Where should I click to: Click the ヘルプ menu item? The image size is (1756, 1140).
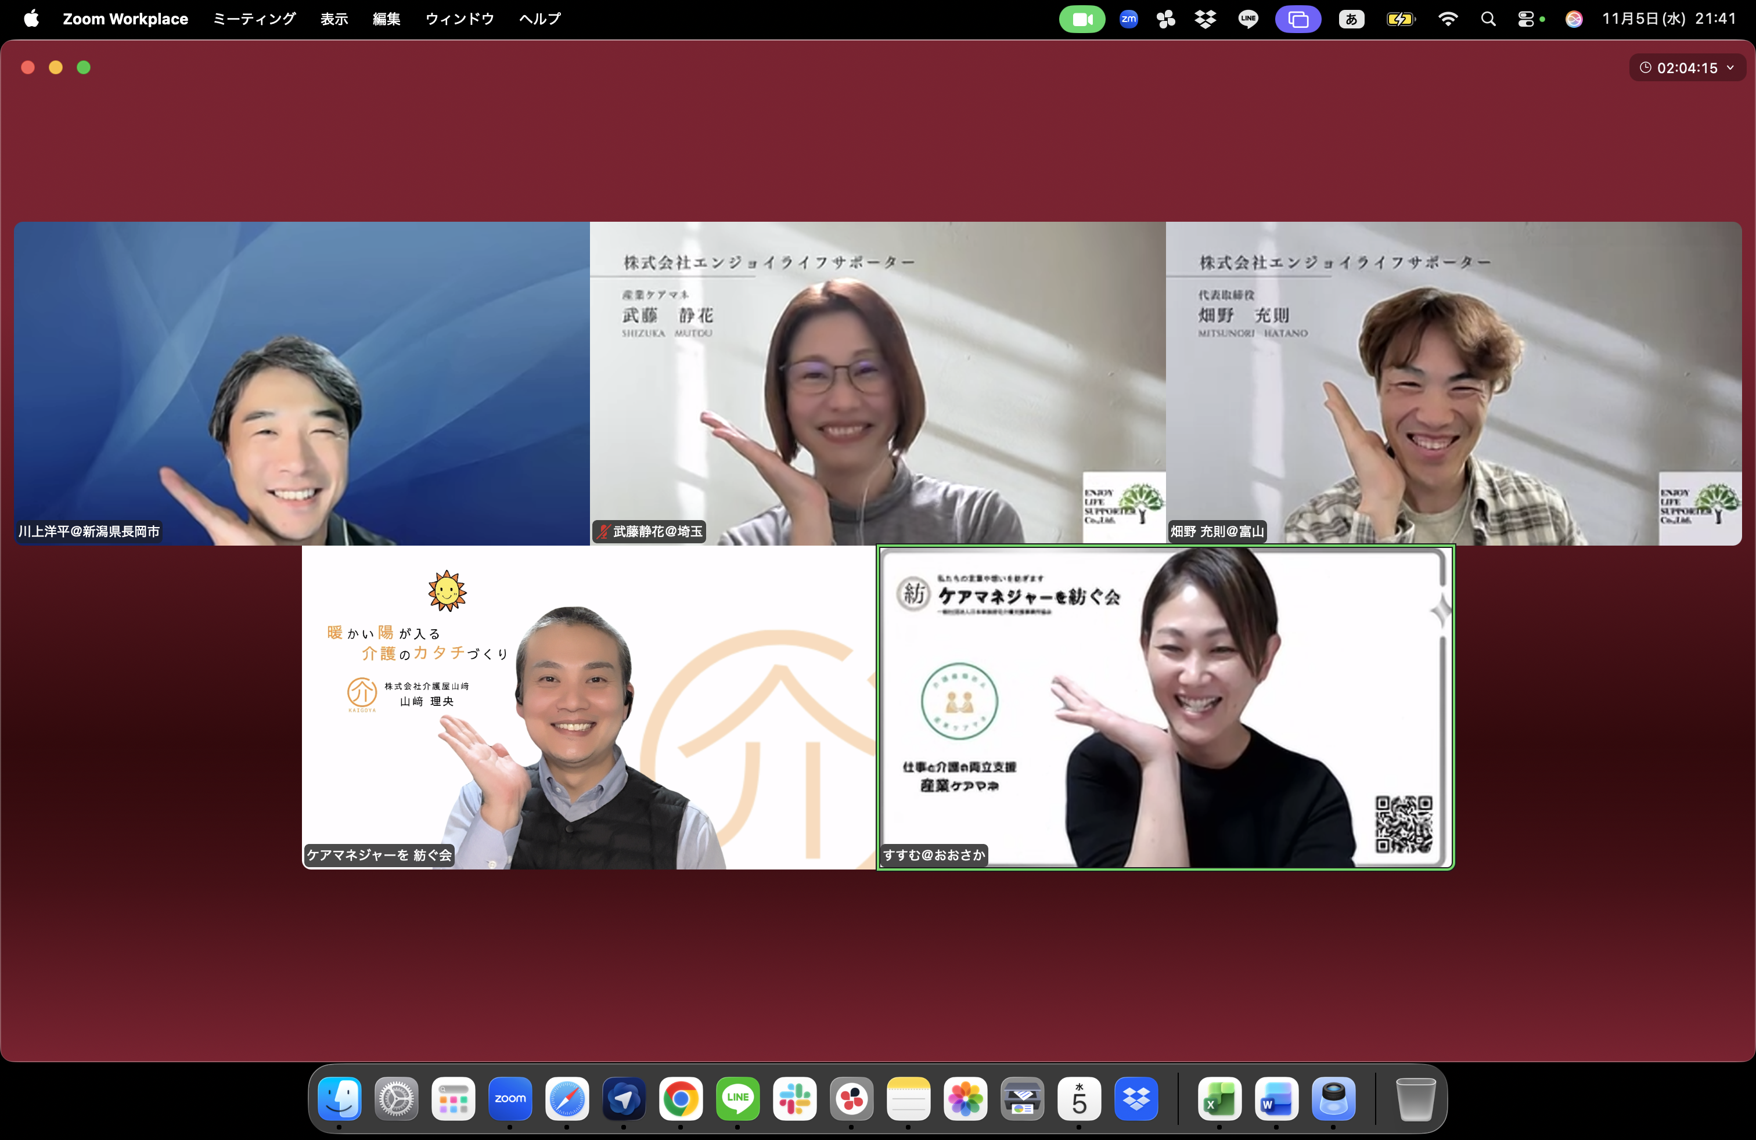[x=539, y=19]
